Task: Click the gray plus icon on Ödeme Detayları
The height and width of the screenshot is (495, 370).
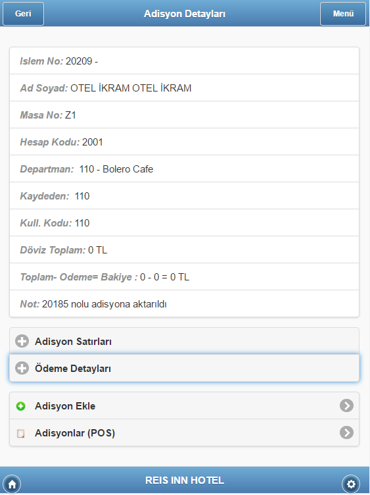Action: (x=22, y=368)
